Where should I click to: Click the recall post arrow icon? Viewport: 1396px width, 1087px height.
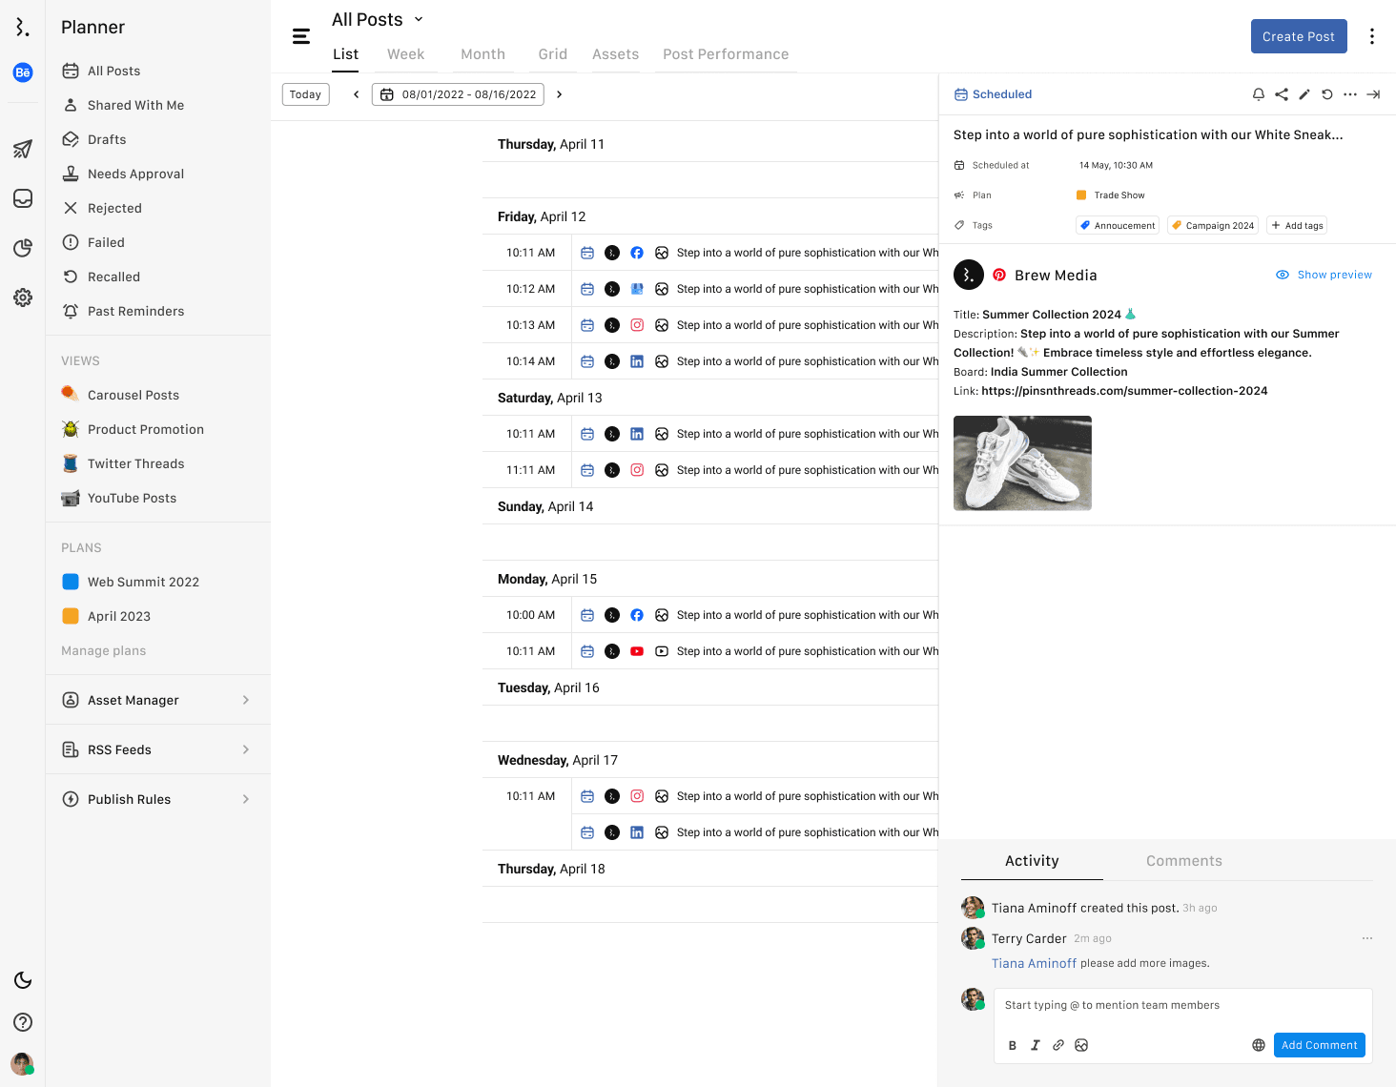[1327, 94]
